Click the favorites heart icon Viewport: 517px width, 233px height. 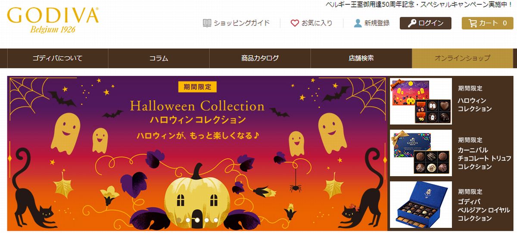click(x=295, y=23)
